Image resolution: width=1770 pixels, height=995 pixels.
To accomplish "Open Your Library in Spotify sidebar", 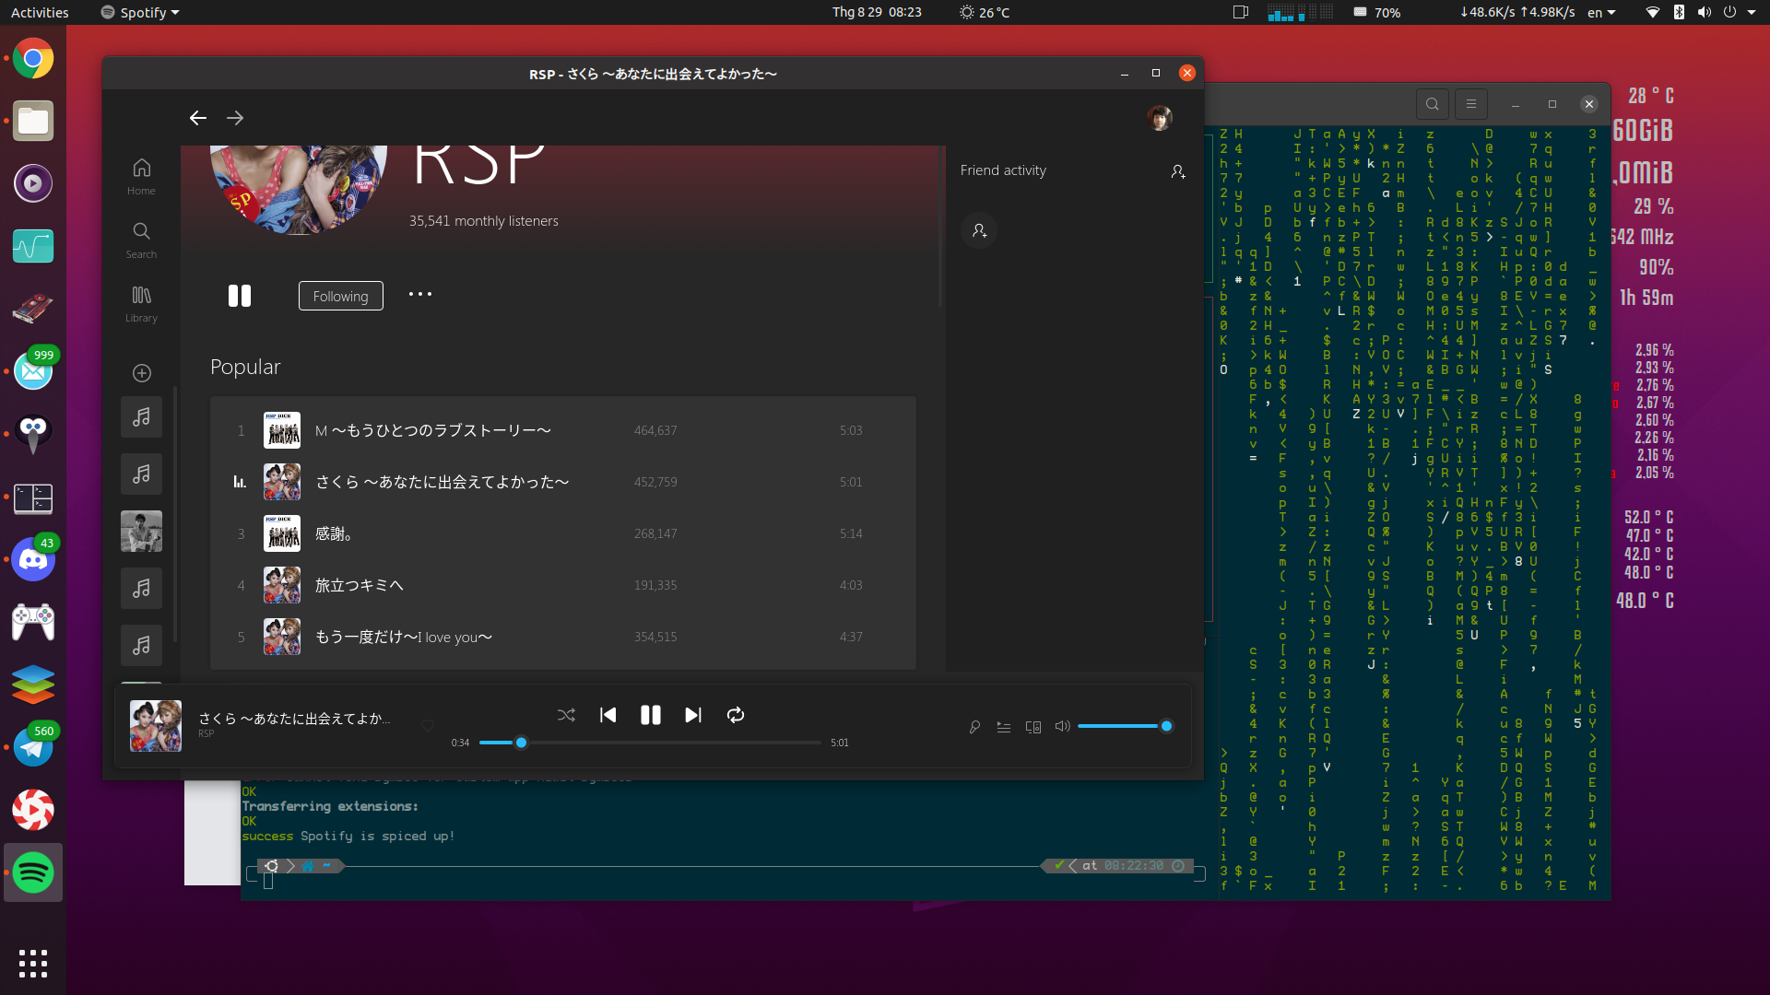I will pos(141,303).
